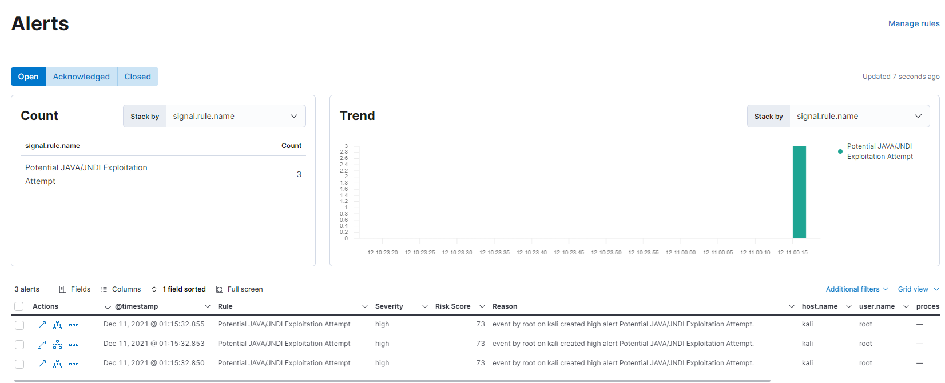Open the Reason column options chevron
The height and width of the screenshot is (383, 945).
[792, 306]
